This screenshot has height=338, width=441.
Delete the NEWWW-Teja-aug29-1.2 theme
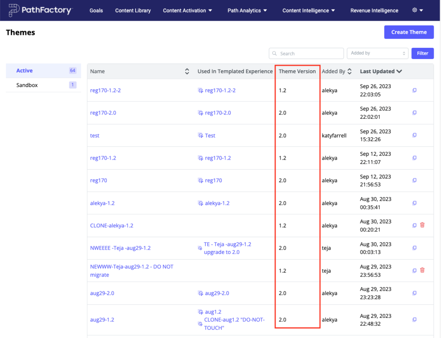pyautogui.click(x=422, y=270)
